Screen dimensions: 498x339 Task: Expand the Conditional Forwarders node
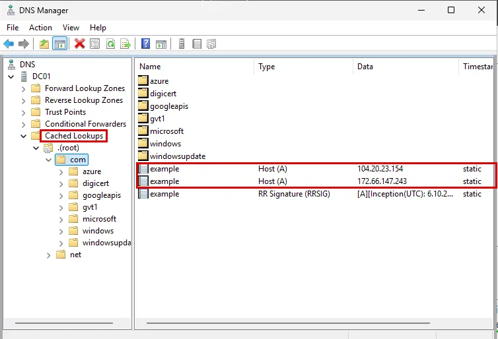coord(23,125)
